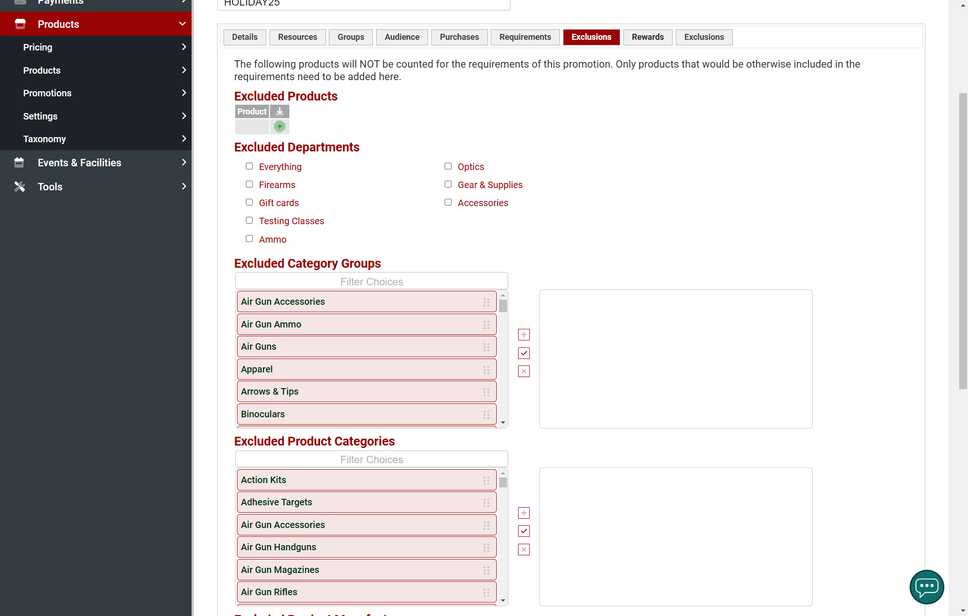This screenshot has width=968, height=616.
Task: Switch to the Audience tab
Action: point(402,37)
